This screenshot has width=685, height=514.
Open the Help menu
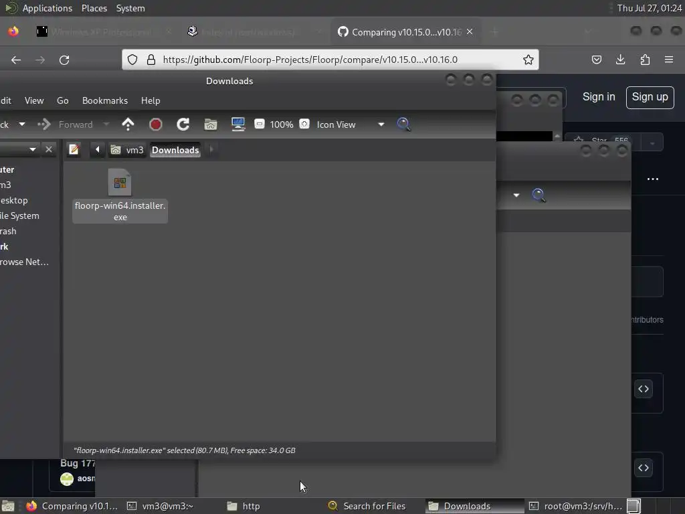point(151,100)
